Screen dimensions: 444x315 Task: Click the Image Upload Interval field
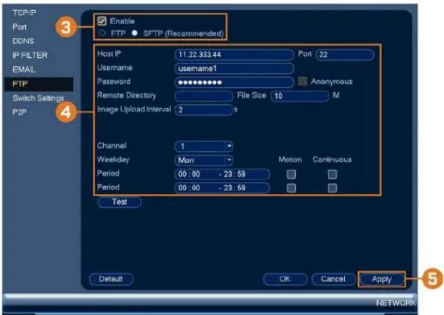[204, 110]
